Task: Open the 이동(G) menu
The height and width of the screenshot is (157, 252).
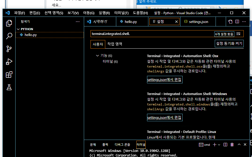Action: [89, 13]
